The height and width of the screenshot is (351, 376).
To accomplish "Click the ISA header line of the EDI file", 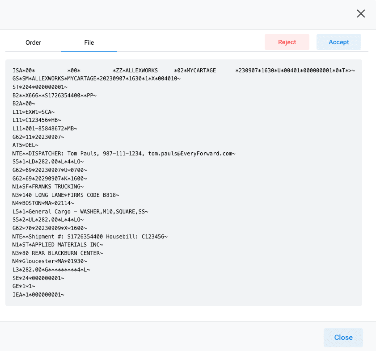I will [x=184, y=71].
